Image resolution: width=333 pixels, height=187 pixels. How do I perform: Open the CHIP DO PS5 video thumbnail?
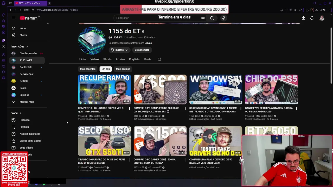pyautogui.click(x=271, y=90)
